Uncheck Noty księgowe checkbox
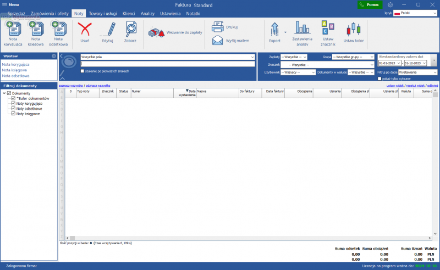The width and height of the screenshot is (440, 270). point(13,114)
